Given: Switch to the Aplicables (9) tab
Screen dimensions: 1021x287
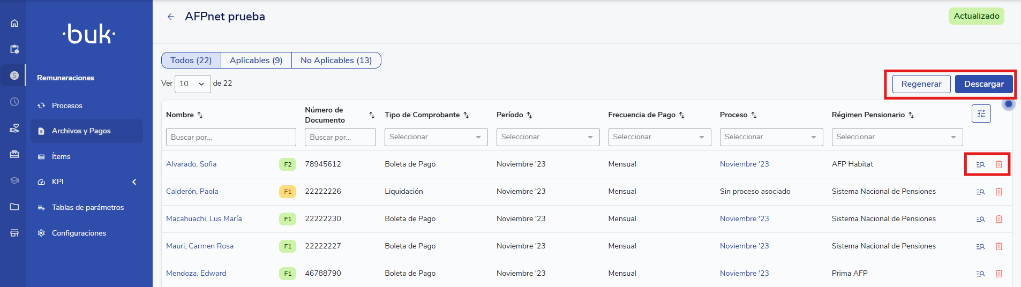Looking at the screenshot, I should click(256, 61).
